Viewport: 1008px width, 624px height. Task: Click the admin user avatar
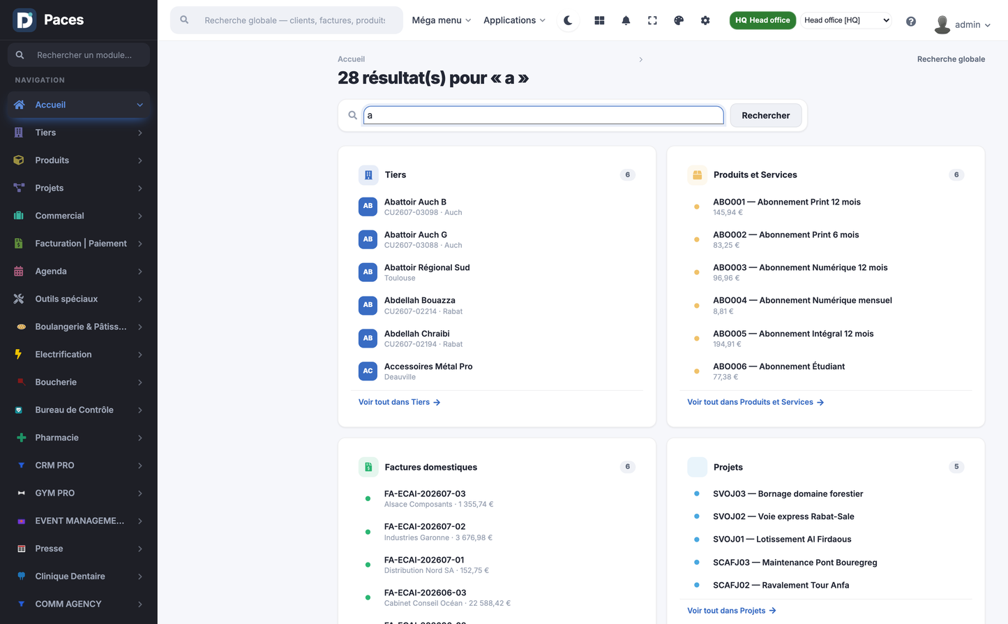pos(942,24)
